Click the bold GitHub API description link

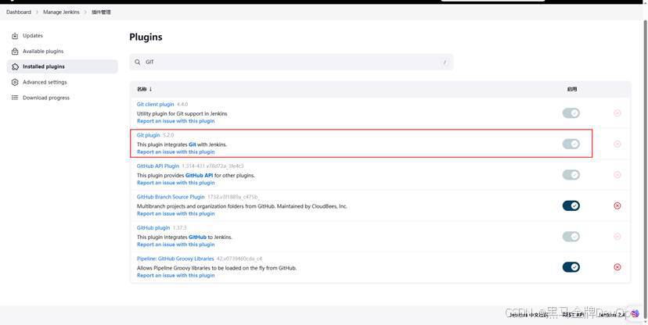(200, 175)
